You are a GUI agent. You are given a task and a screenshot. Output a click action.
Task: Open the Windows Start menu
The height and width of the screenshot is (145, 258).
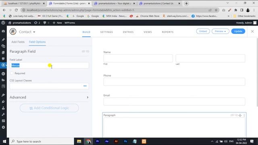click(x=4, y=141)
